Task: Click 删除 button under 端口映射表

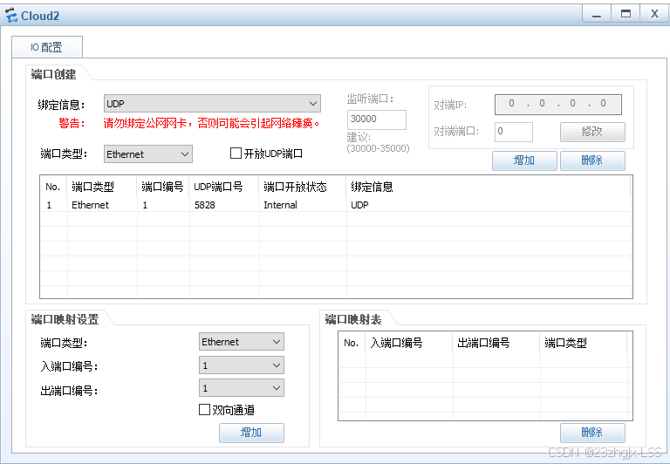Action: click(592, 433)
